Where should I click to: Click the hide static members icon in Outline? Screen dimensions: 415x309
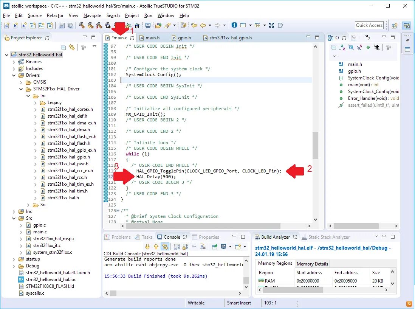tap(359, 47)
